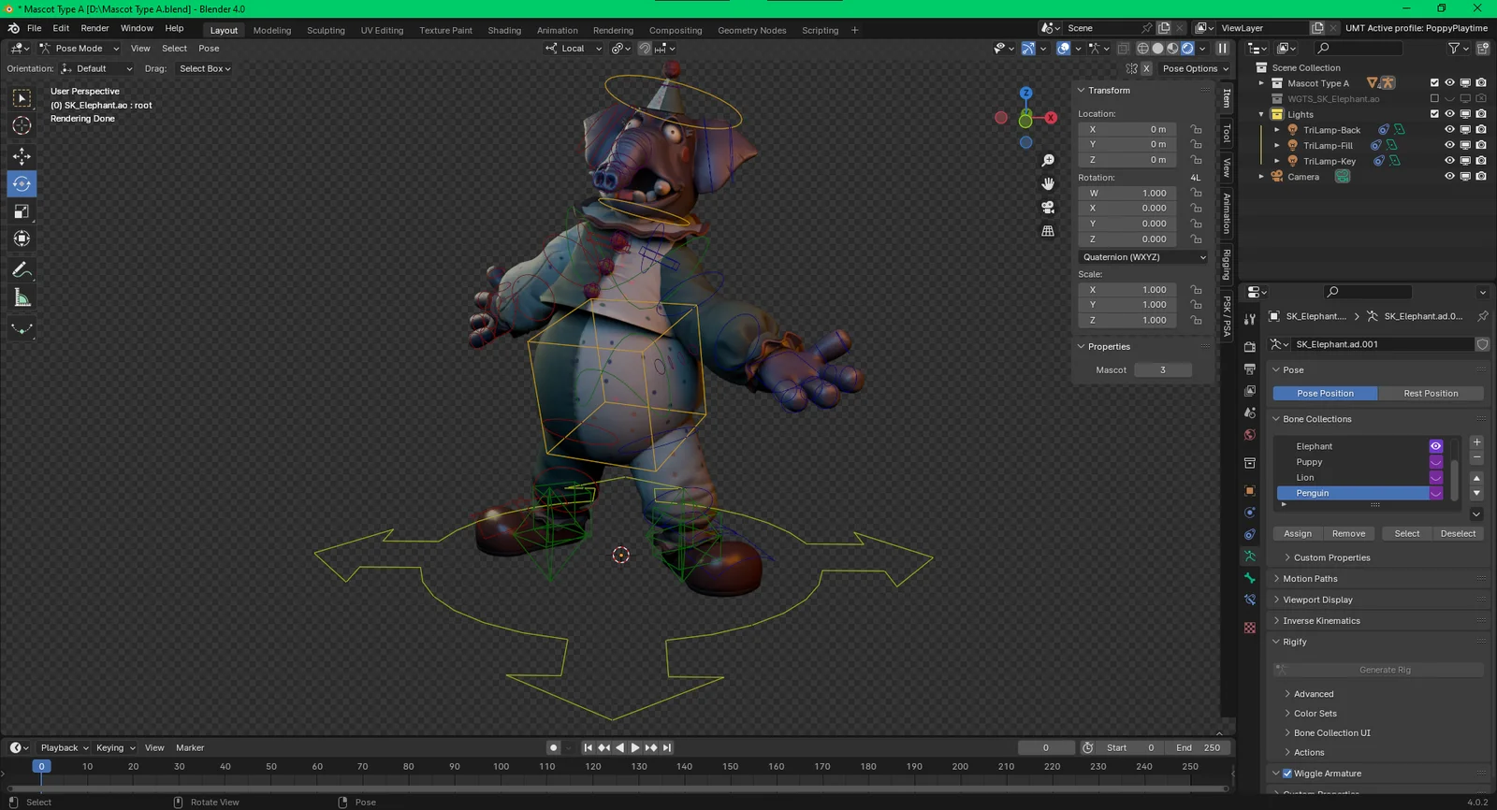
Task: Open the Object Data armature properties tab
Action: [1250, 556]
